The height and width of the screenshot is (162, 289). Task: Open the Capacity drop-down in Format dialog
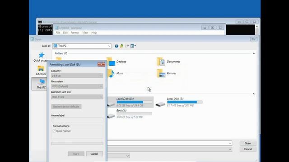(77, 76)
